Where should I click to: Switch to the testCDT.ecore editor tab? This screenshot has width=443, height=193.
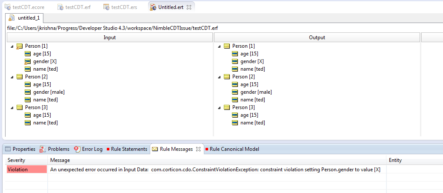click(x=25, y=7)
